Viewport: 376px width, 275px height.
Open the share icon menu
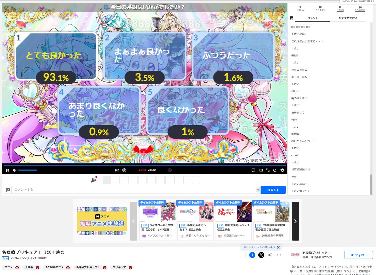pyautogui.click(x=270, y=255)
